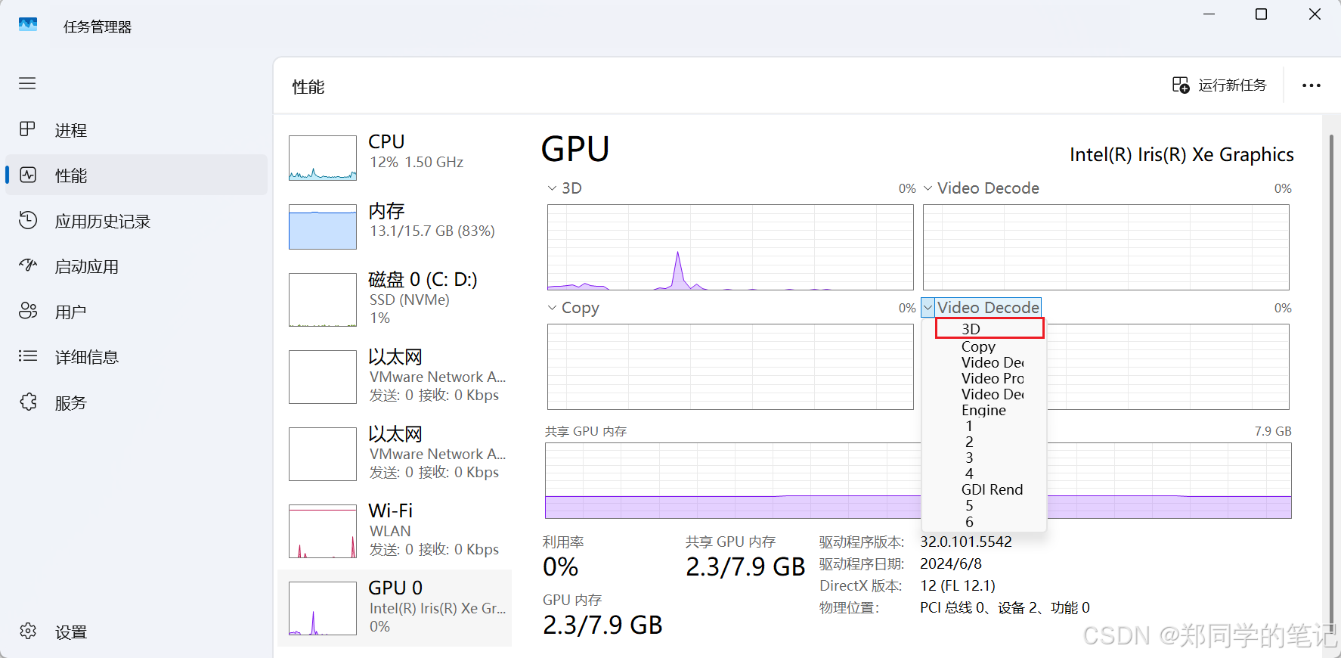Select the second 以太网 VMware adapter entry

pos(395,454)
